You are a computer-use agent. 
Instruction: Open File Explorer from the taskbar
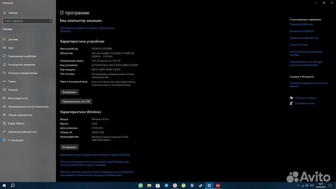[x=149, y=186]
